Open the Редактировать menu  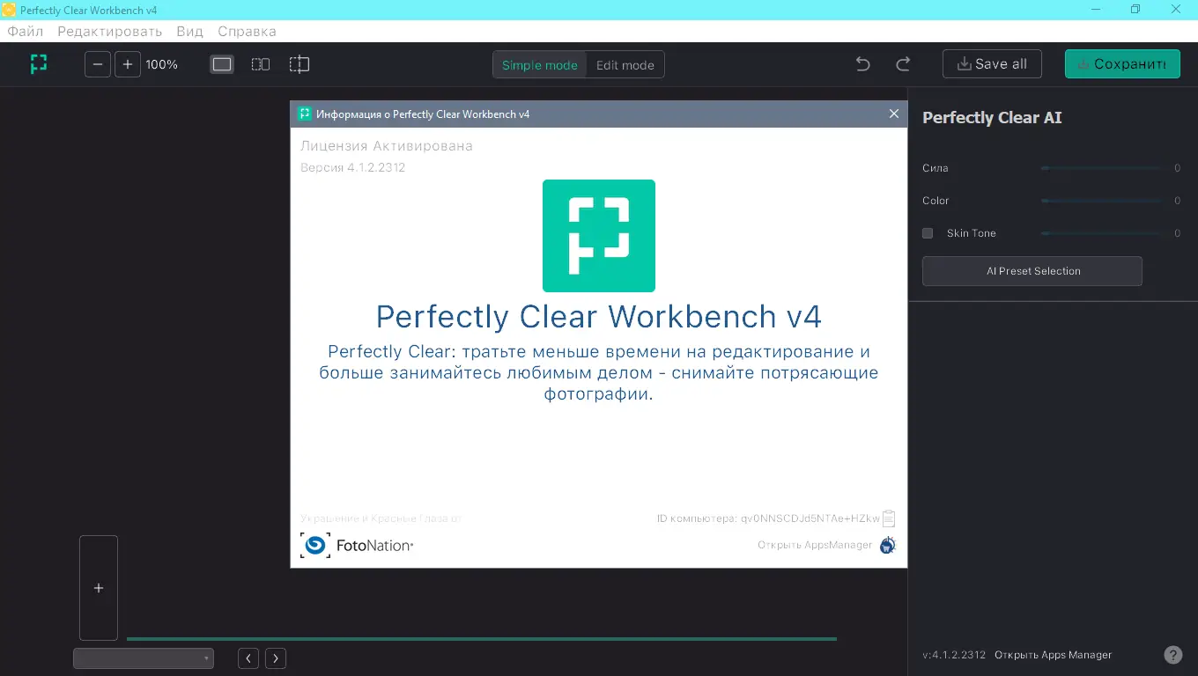point(110,32)
